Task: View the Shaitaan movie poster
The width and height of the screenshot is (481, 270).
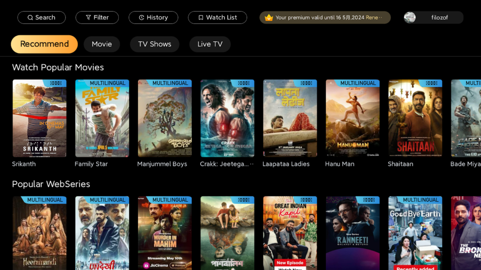Action: tap(415, 118)
